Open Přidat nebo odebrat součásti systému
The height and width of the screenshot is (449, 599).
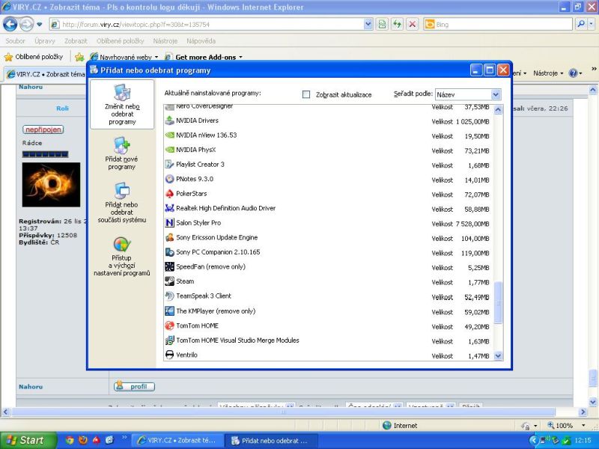pos(122,203)
